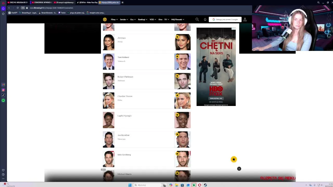Open the sidebar heart bookmarks icon

coord(3,170)
